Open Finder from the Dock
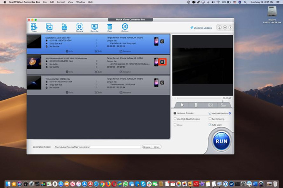 (8, 184)
